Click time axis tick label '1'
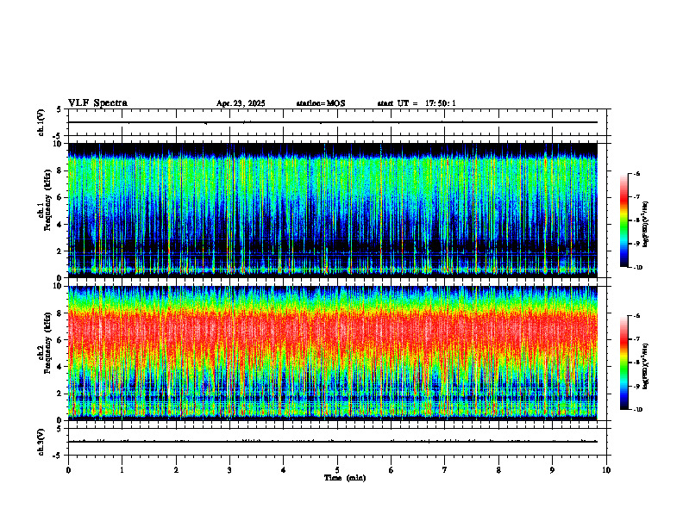The height and width of the screenshot is (527, 683). [x=122, y=470]
